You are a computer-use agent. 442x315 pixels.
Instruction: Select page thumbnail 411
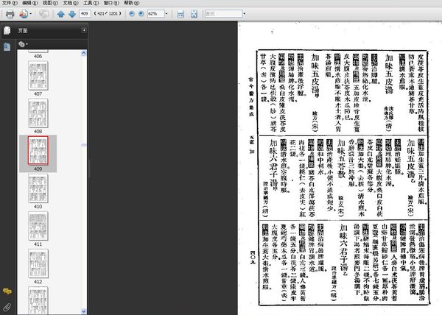click(38, 226)
